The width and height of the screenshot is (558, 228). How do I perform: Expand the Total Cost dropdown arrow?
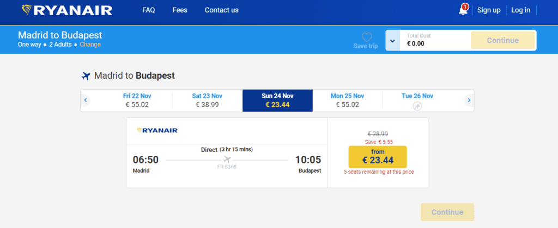[x=392, y=40]
